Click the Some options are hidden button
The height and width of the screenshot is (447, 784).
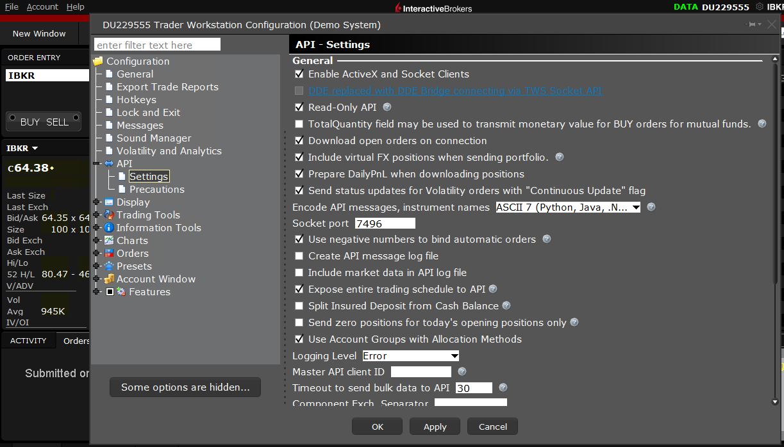click(x=185, y=387)
